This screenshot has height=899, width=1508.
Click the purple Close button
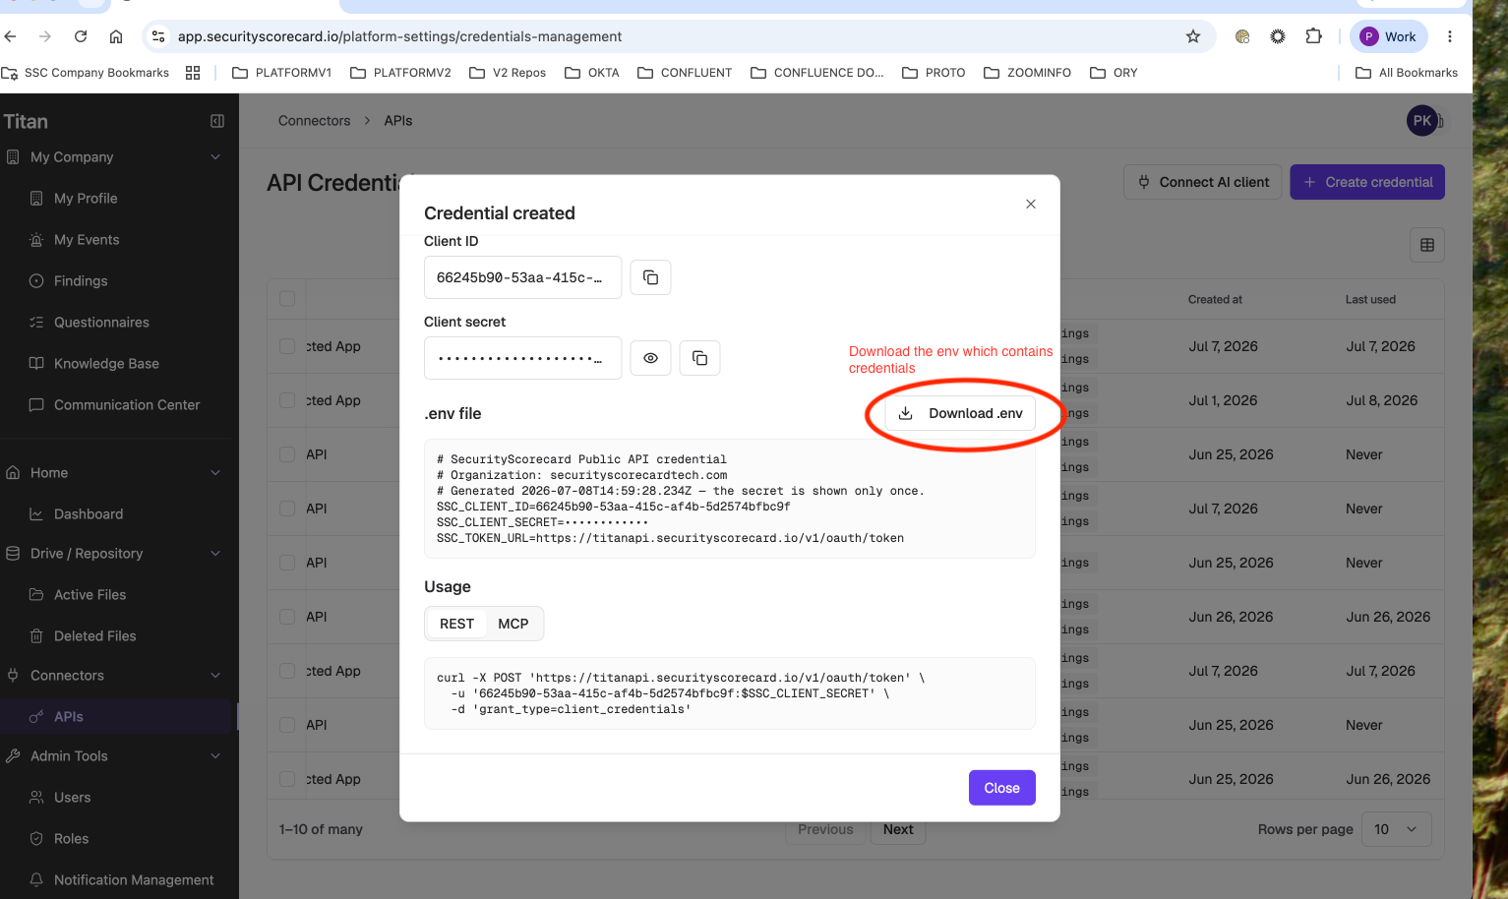1002,788
